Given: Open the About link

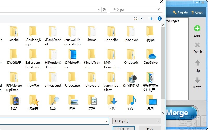Looking at the screenshot, I should (x=197, y=12).
